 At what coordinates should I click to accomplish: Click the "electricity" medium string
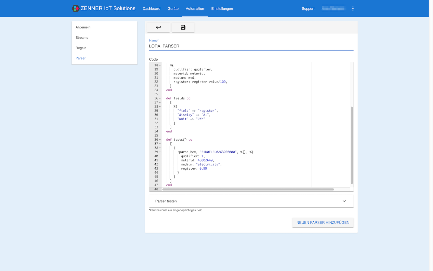point(208,164)
